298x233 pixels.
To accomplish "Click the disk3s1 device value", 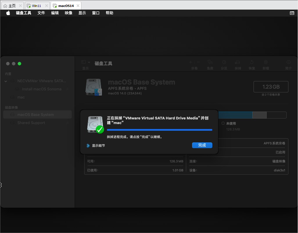I will point(279,170).
